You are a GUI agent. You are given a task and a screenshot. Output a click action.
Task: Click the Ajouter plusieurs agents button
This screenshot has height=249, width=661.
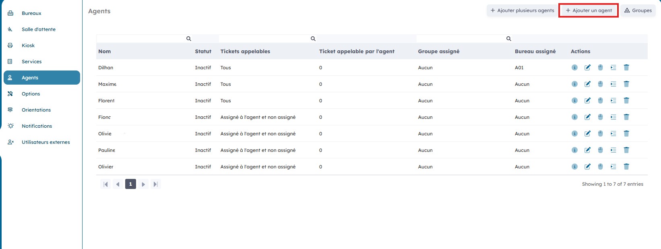(522, 10)
